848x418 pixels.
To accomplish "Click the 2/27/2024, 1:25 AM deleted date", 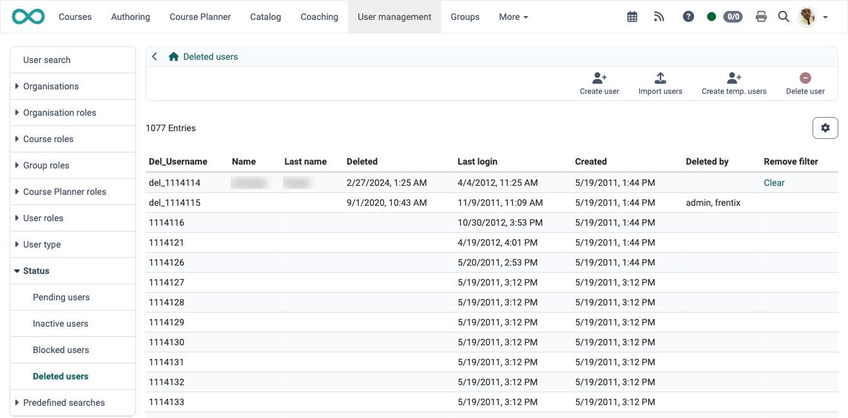I will (x=387, y=183).
